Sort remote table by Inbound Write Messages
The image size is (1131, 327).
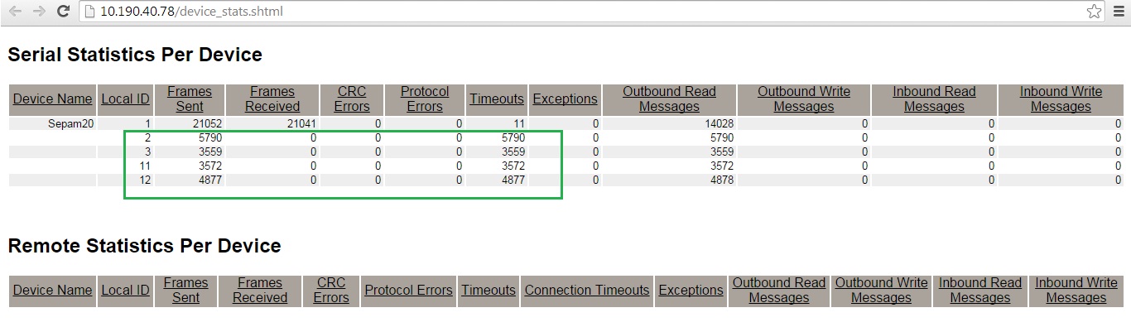(x=1076, y=291)
